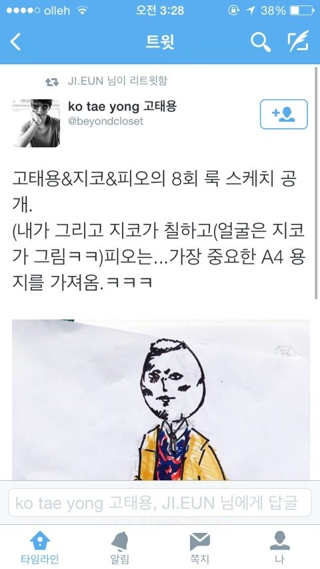Switch to 알림 notifications tab
This screenshot has width=320, height=569.
pos(119,546)
